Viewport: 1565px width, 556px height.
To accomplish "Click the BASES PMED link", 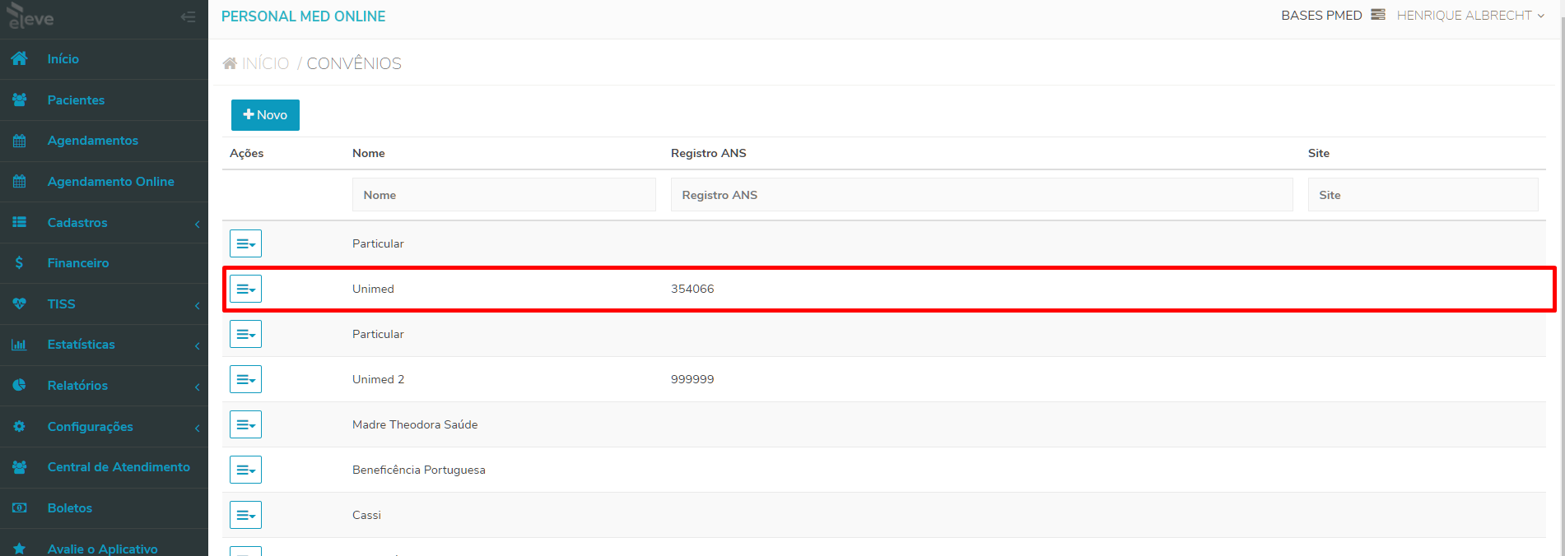I will pos(1321,16).
